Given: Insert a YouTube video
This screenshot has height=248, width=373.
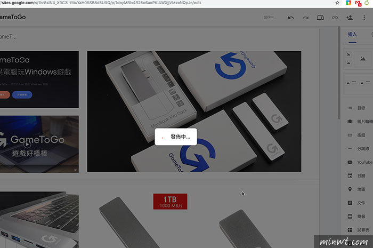Looking at the screenshot, I should 360,162.
